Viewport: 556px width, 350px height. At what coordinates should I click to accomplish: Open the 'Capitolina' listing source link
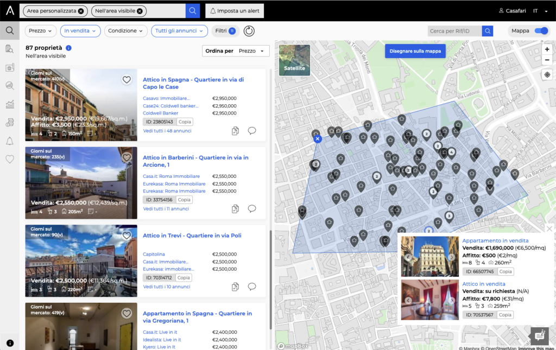pos(154,254)
